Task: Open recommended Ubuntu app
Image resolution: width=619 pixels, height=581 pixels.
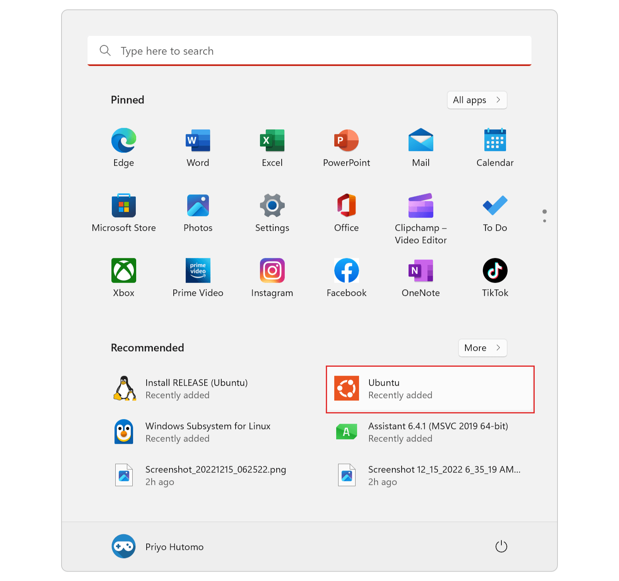Action: [430, 389]
